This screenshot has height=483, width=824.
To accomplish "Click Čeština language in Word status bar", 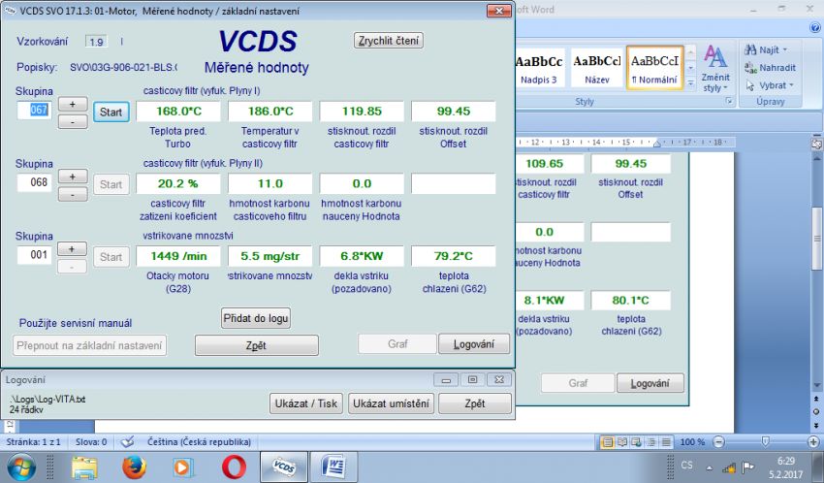I will point(199,442).
